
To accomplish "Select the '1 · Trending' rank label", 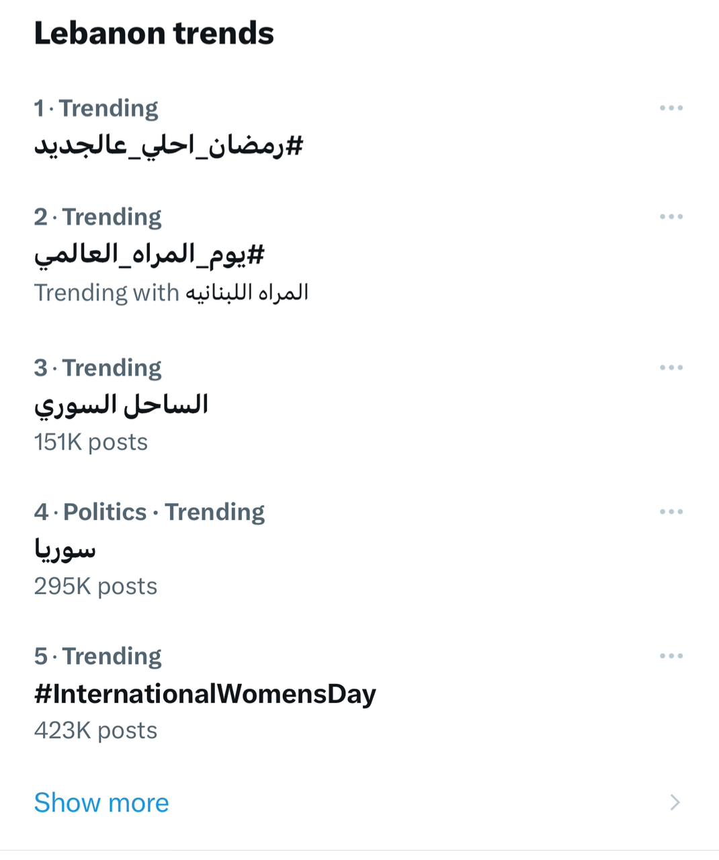I will tap(96, 108).
